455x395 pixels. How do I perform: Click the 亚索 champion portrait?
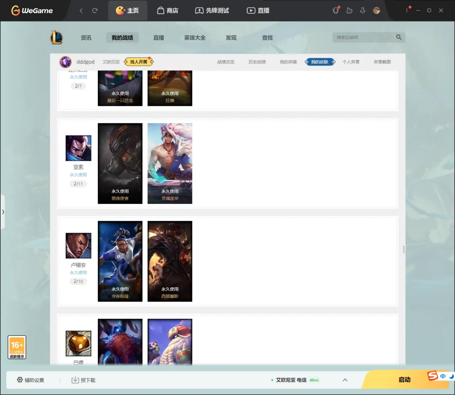click(78, 148)
